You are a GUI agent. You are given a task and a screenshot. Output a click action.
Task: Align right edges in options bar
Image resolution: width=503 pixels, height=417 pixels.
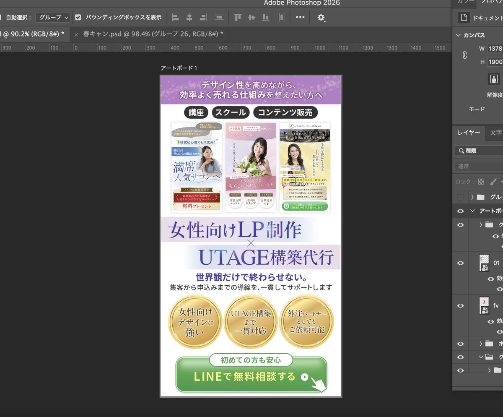pyautogui.click(x=203, y=18)
